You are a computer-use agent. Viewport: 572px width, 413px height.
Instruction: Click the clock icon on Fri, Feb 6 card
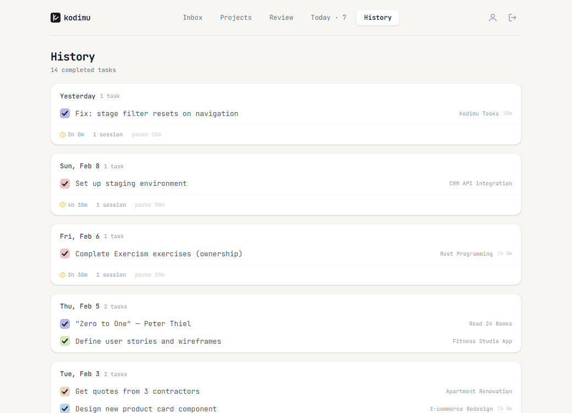click(62, 274)
